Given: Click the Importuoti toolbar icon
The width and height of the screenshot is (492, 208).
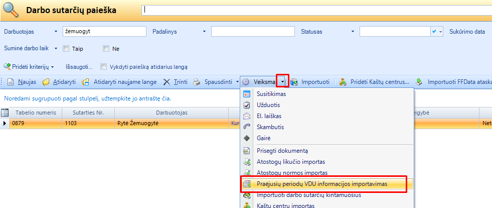Looking at the screenshot, I should [x=294, y=81].
